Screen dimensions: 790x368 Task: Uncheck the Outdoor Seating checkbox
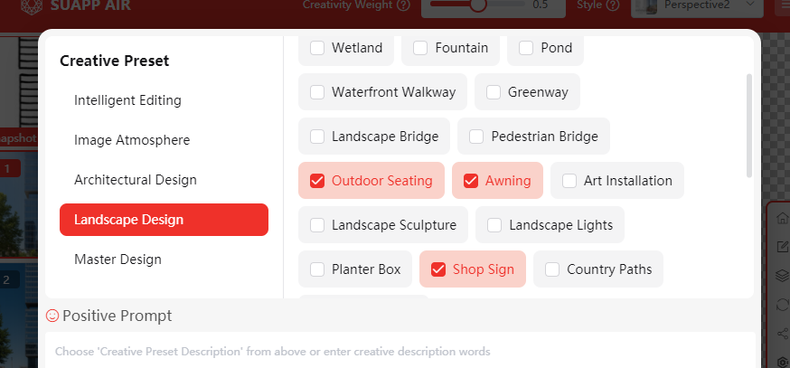(x=317, y=181)
